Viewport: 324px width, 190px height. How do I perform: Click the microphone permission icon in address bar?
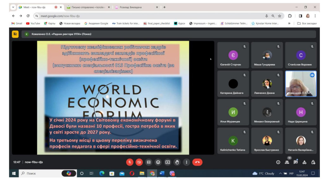266,16
